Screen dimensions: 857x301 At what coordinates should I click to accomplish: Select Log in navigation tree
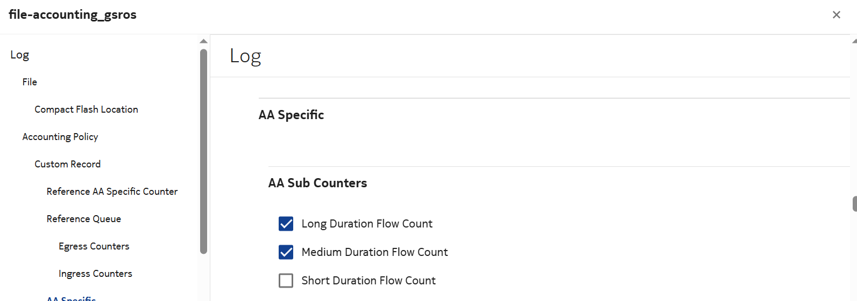(20, 55)
